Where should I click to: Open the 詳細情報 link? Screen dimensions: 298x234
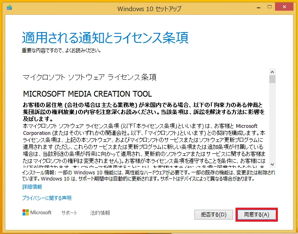[32, 187]
